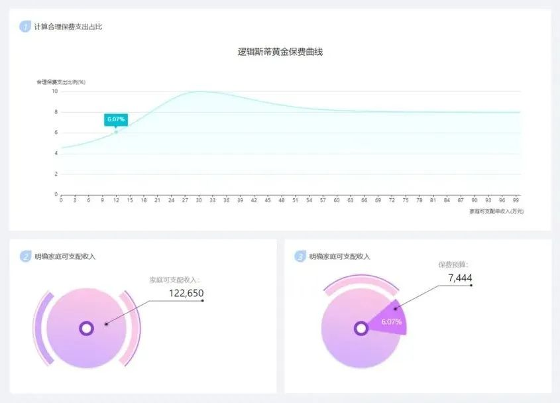
Task: Click the value 122,650
Action: (x=186, y=294)
